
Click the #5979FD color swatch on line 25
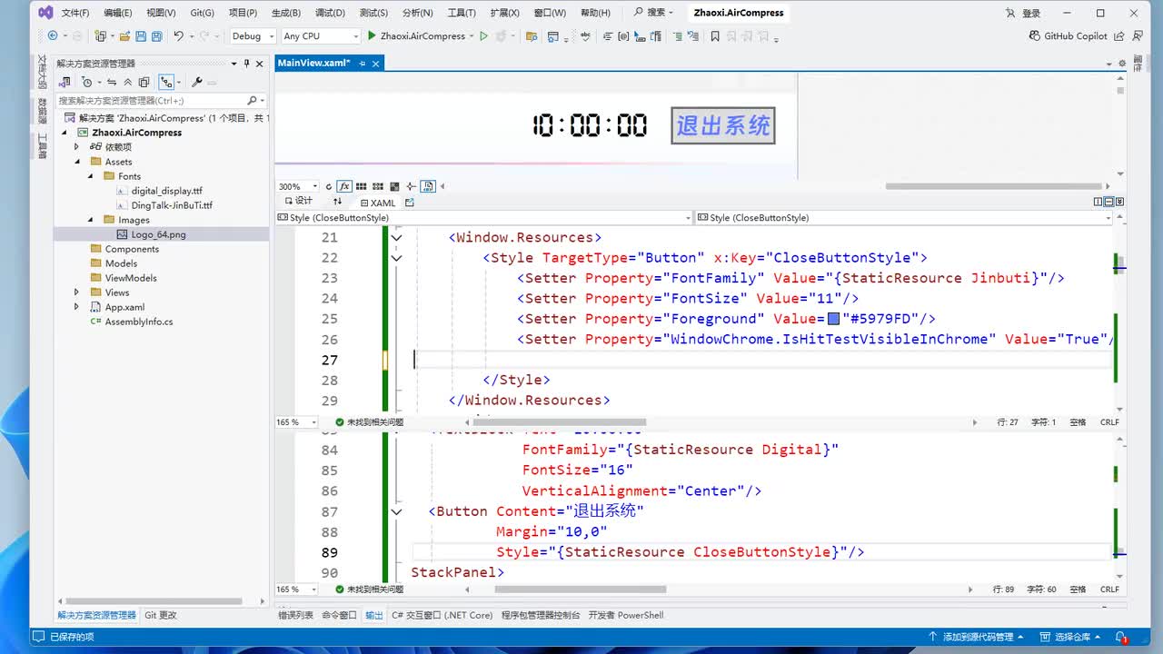coord(833,319)
